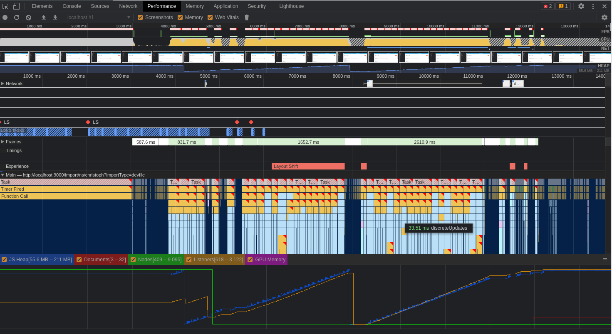612x334 pixels.
Task: Go to the Sources tab
Action: pos(100,6)
